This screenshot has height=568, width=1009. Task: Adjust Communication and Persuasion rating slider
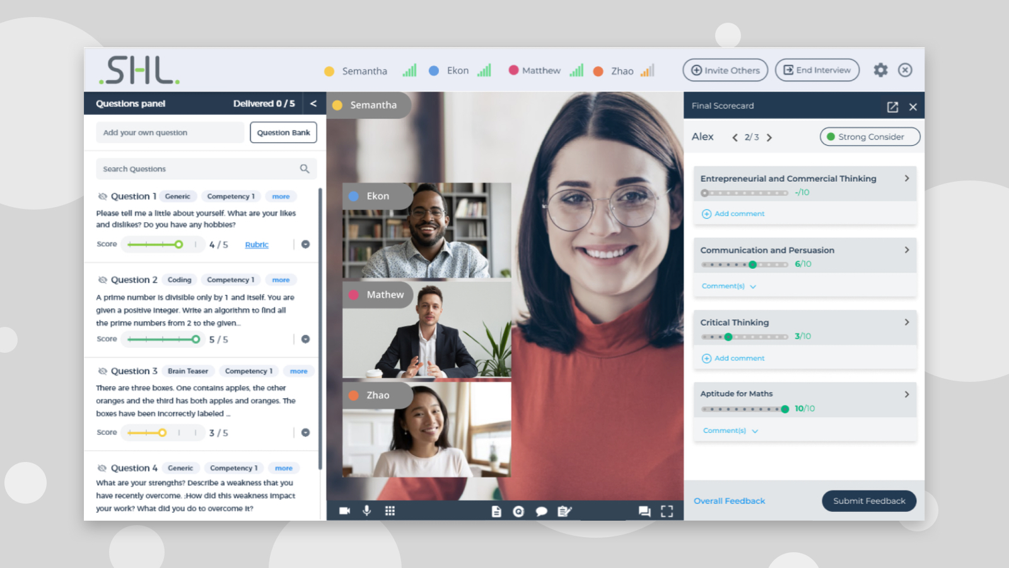(x=745, y=264)
